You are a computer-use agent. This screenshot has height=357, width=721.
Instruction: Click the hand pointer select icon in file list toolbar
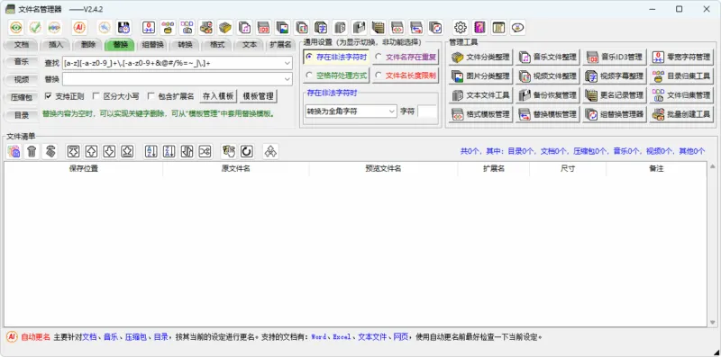(x=229, y=151)
